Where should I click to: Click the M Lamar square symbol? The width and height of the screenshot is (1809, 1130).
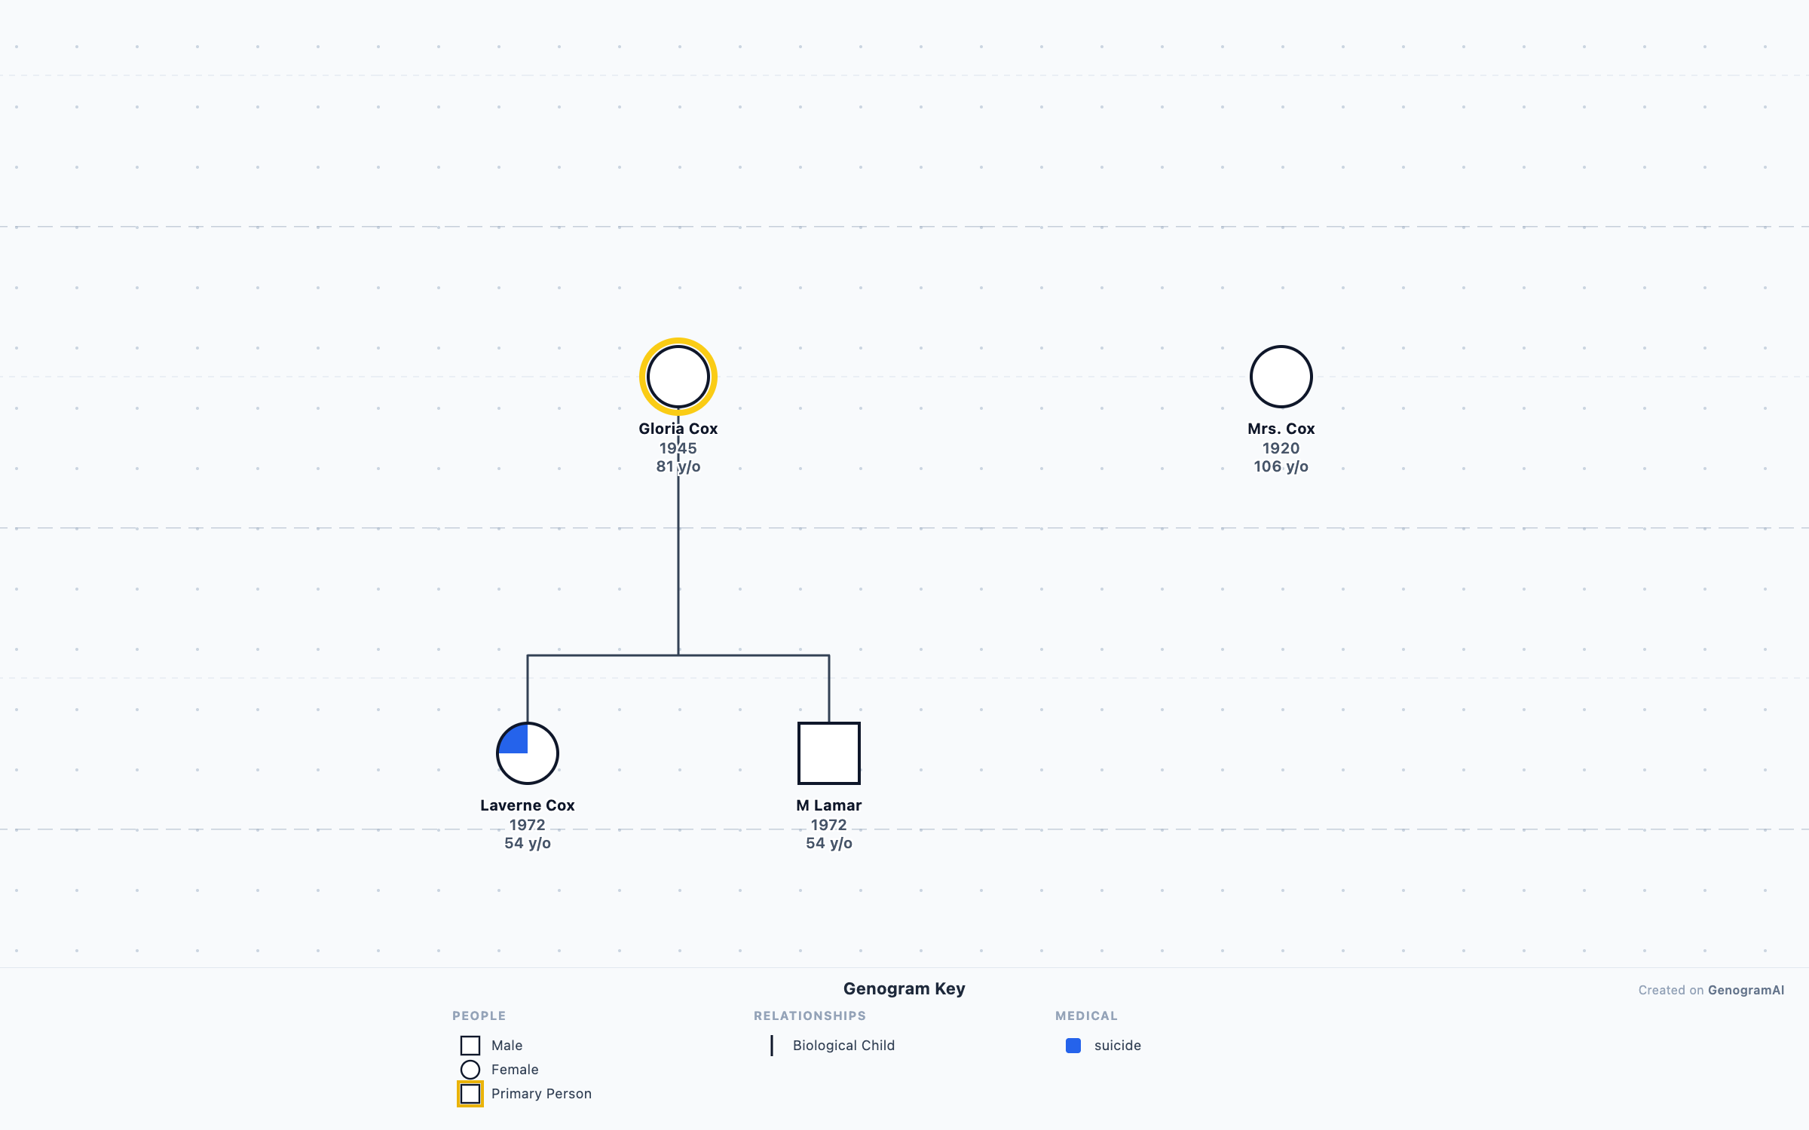pyautogui.click(x=828, y=753)
